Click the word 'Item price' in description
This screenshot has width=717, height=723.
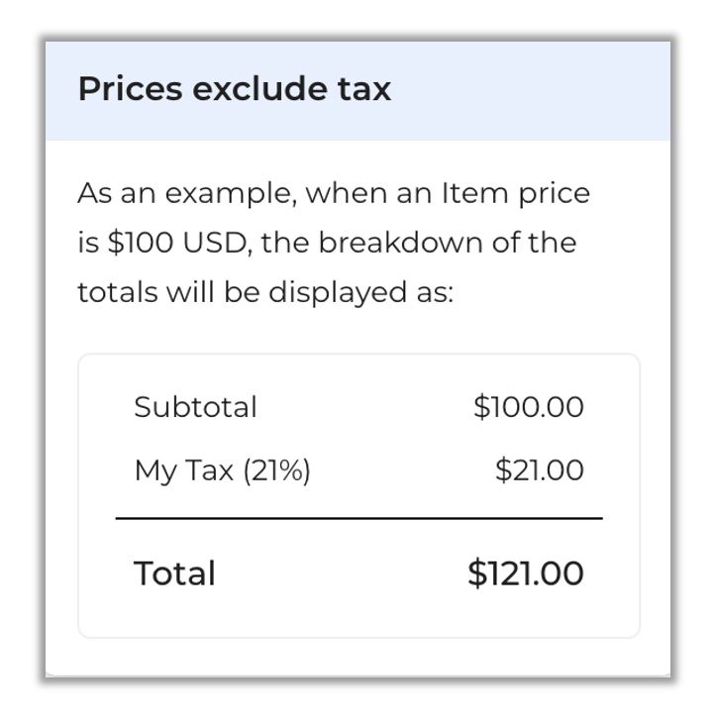(x=516, y=194)
